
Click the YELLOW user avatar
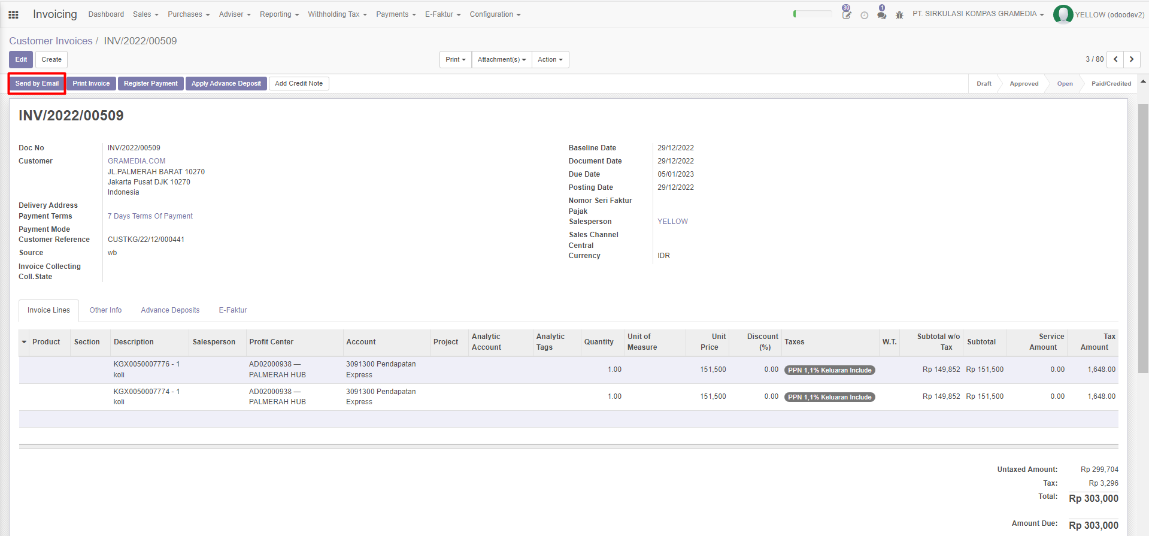click(x=1063, y=14)
